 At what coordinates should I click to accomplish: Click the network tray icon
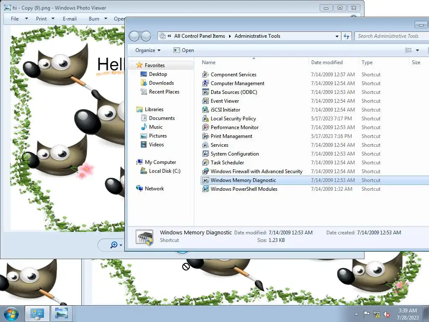377,314
